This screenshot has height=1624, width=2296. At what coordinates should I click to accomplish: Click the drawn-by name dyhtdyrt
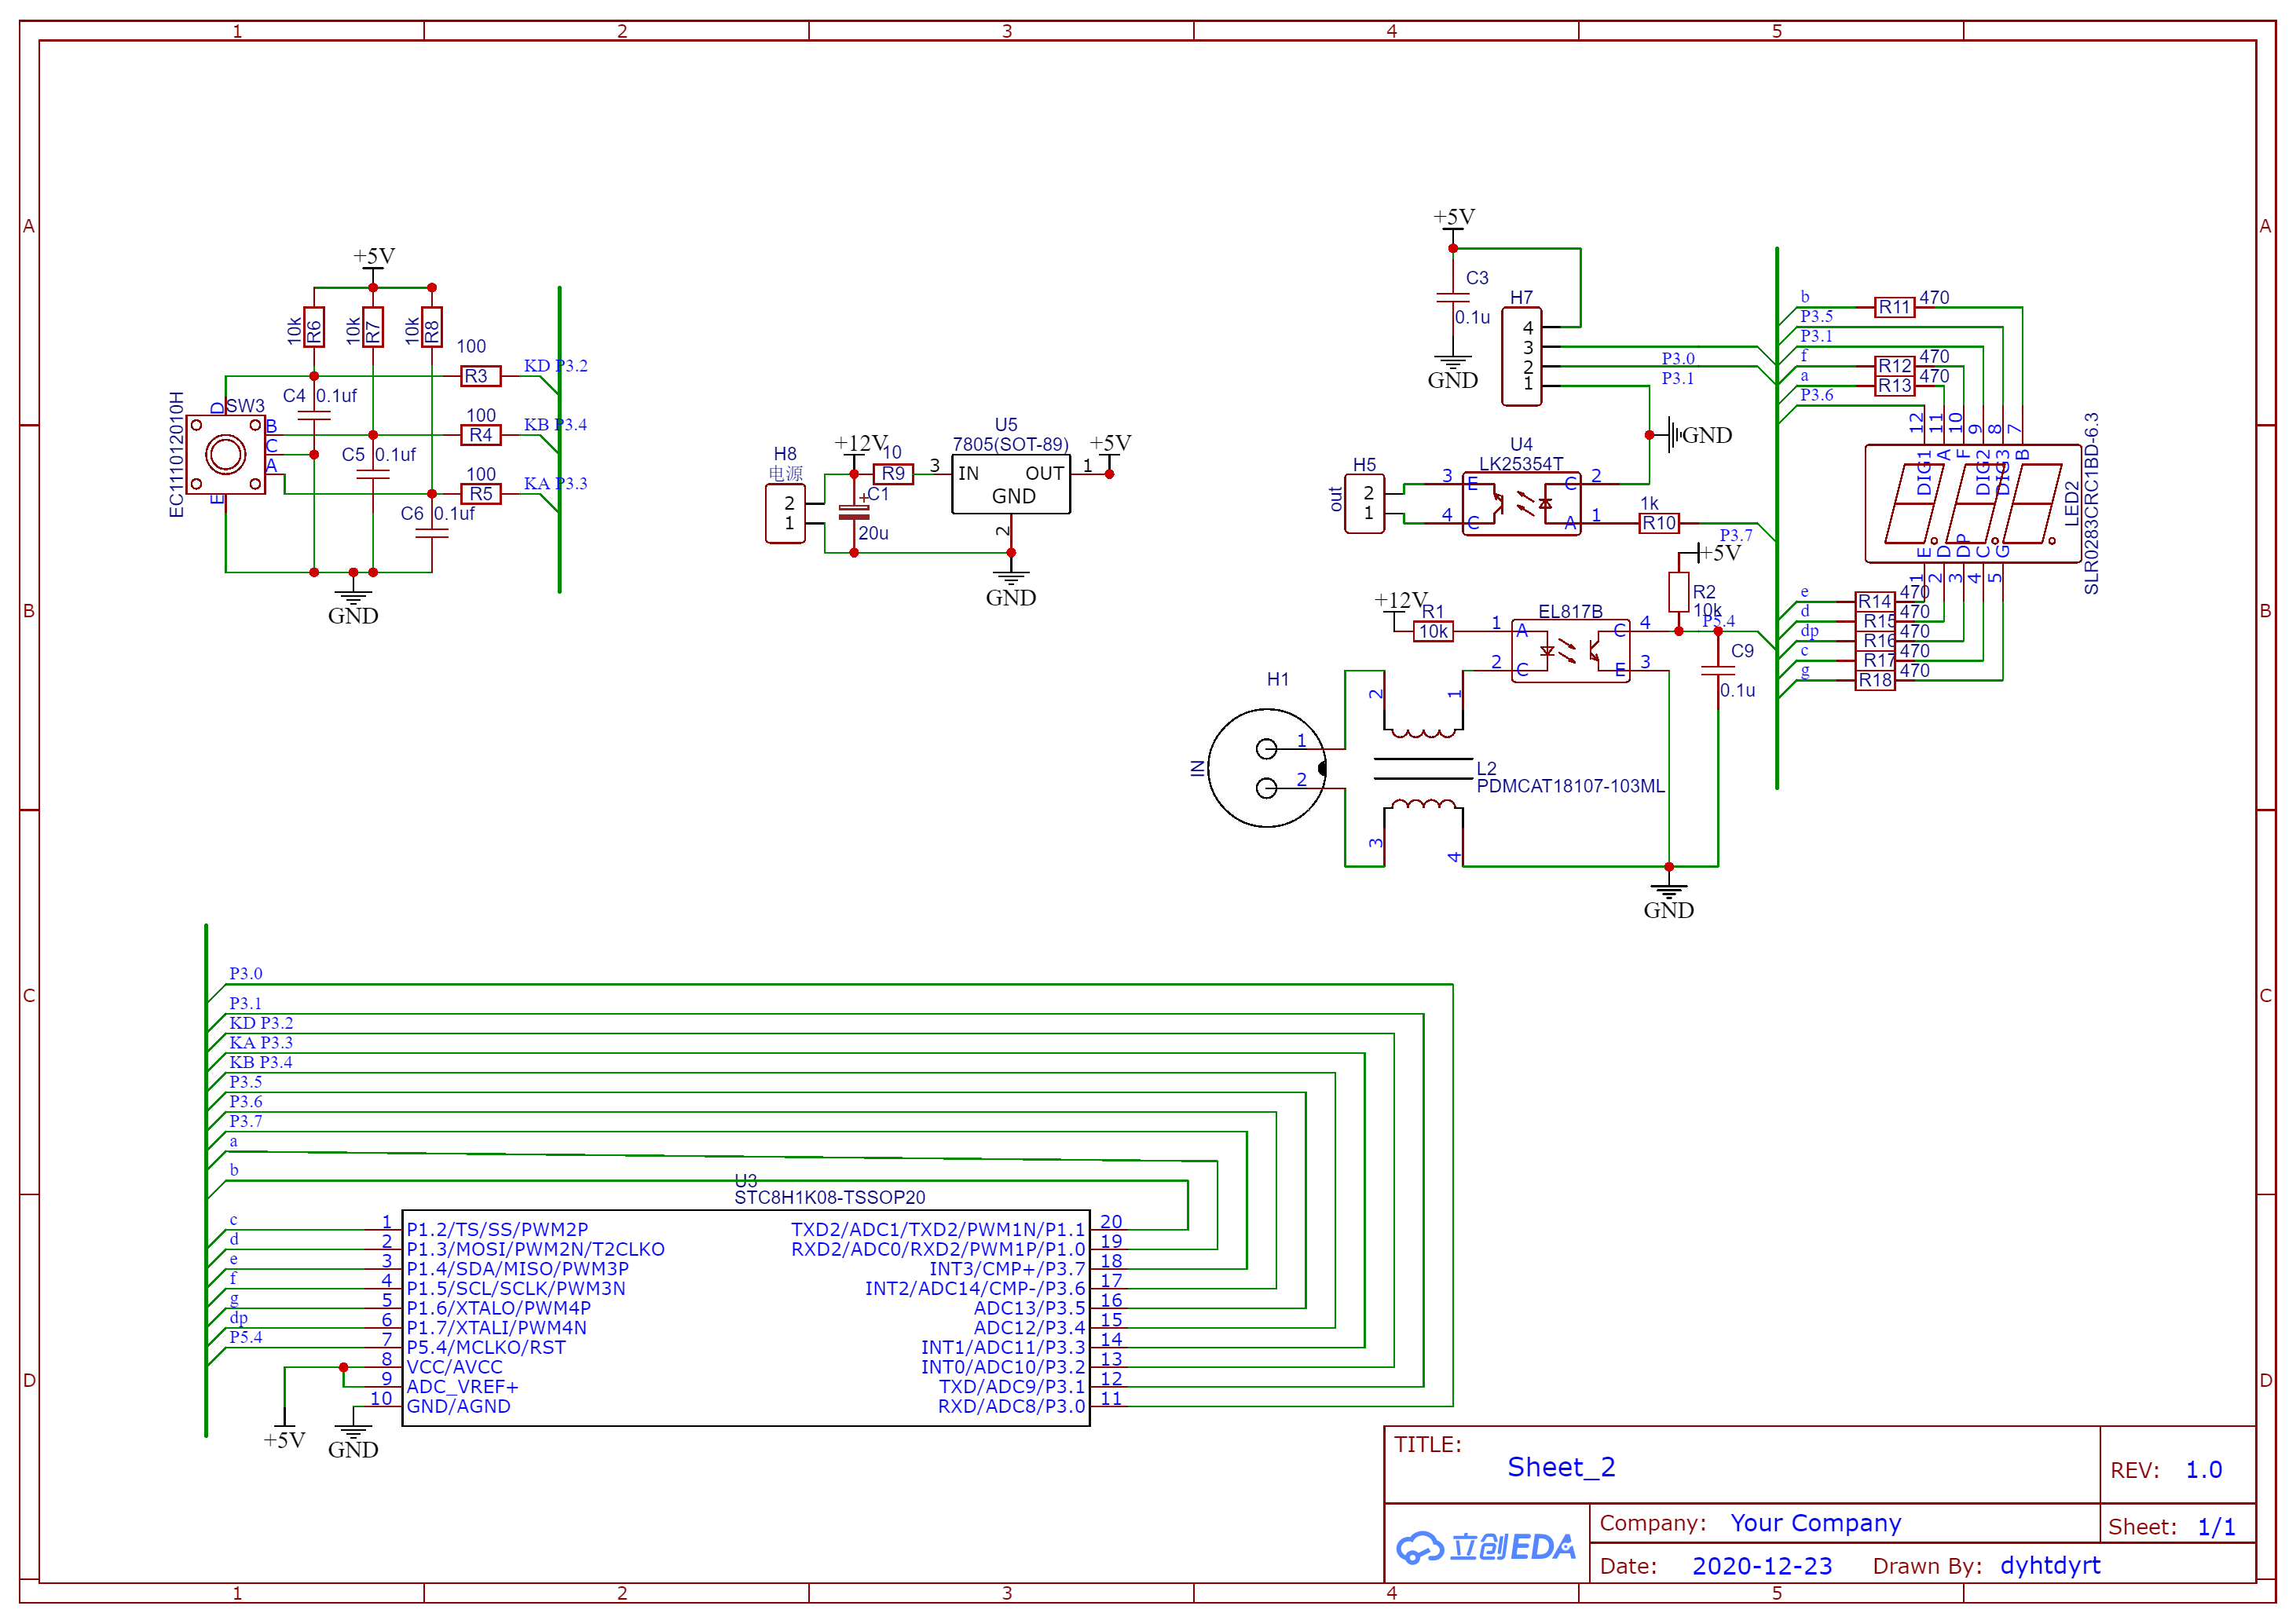(x=2050, y=1566)
